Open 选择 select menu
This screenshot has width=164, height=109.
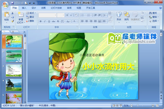tap(154, 21)
